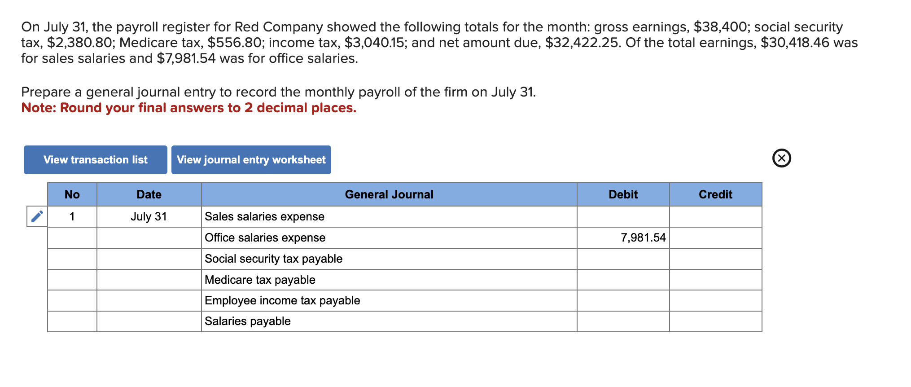Click the credit field for Employee income tax payable

click(x=715, y=300)
